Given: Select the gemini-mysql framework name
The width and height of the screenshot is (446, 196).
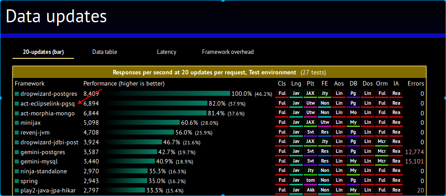Looking at the screenshot, I should point(39,162).
